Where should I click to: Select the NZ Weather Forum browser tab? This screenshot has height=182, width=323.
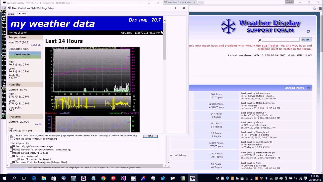click(x=178, y=2)
